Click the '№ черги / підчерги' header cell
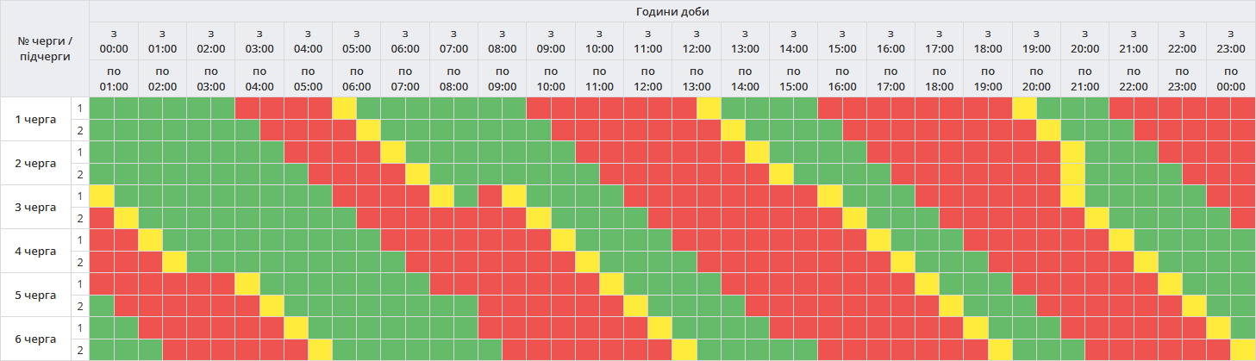Screen dimensions: 1256x361 click(45, 49)
